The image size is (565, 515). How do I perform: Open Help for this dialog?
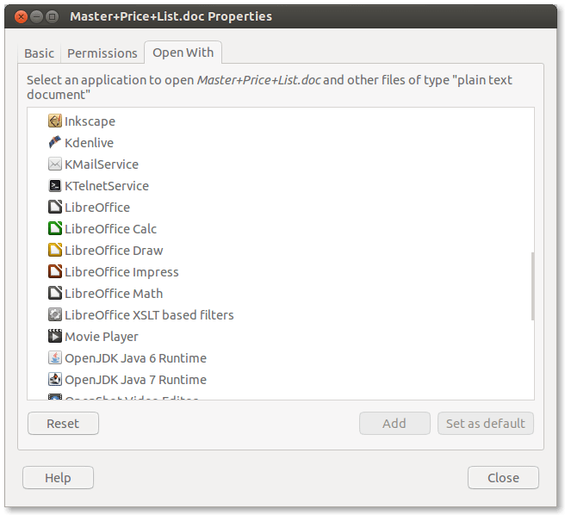[x=58, y=477]
